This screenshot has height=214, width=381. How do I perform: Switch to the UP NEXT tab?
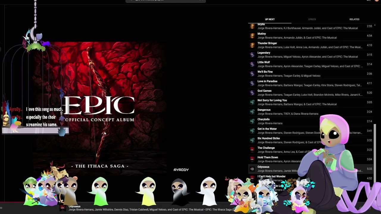270,19
